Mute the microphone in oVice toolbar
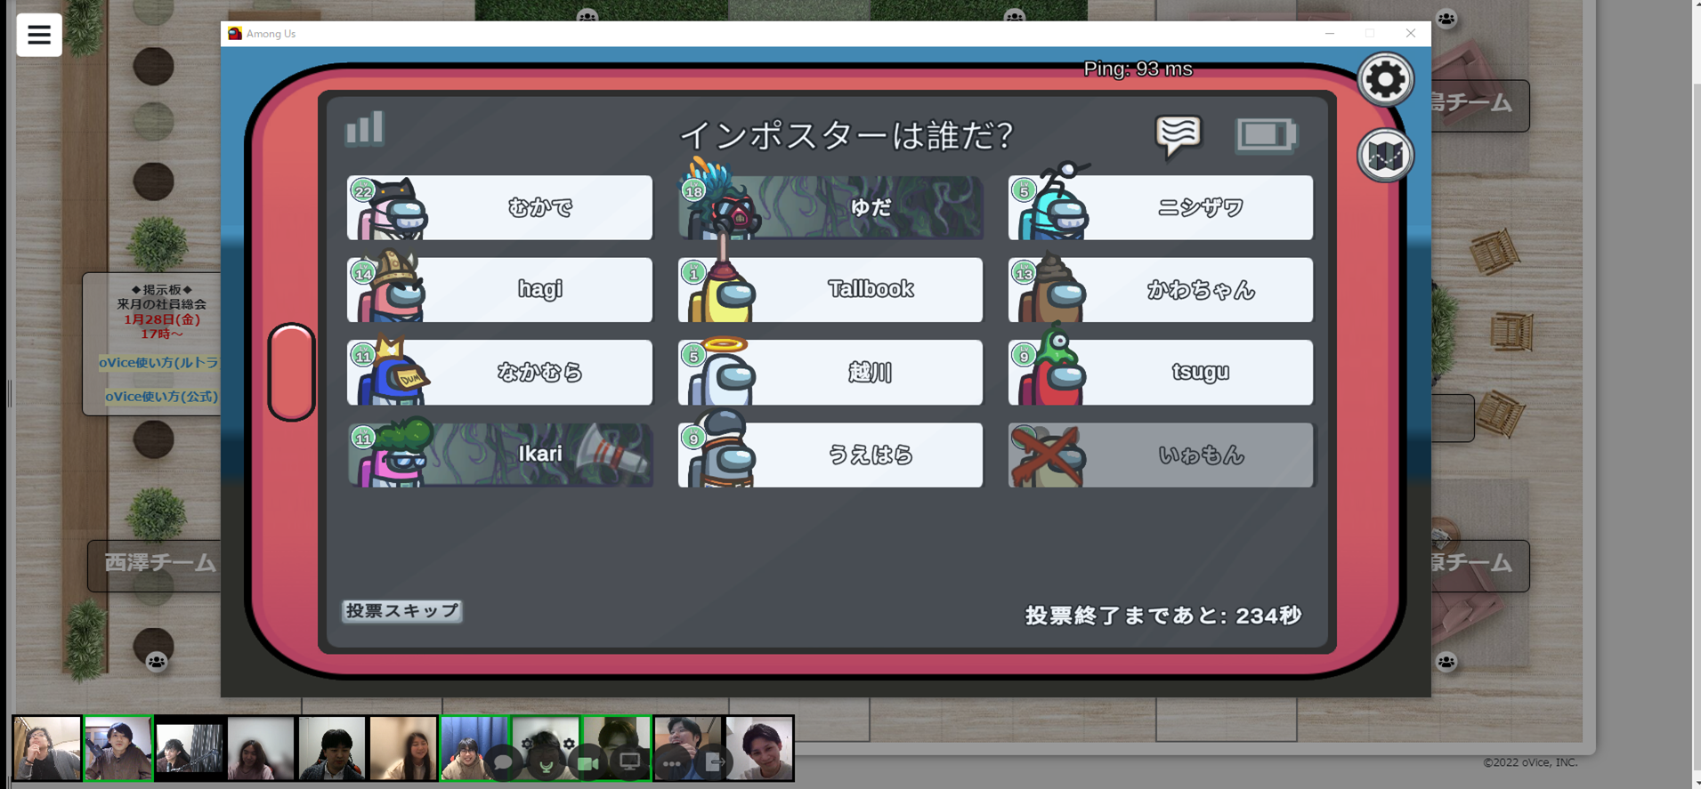1701x789 pixels. pos(546,762)
